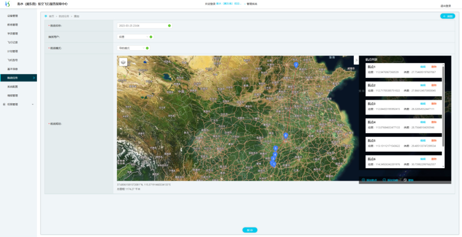Select waypoint marker 1 on the map
Screen dimensions: 462x237
[274, 164]
